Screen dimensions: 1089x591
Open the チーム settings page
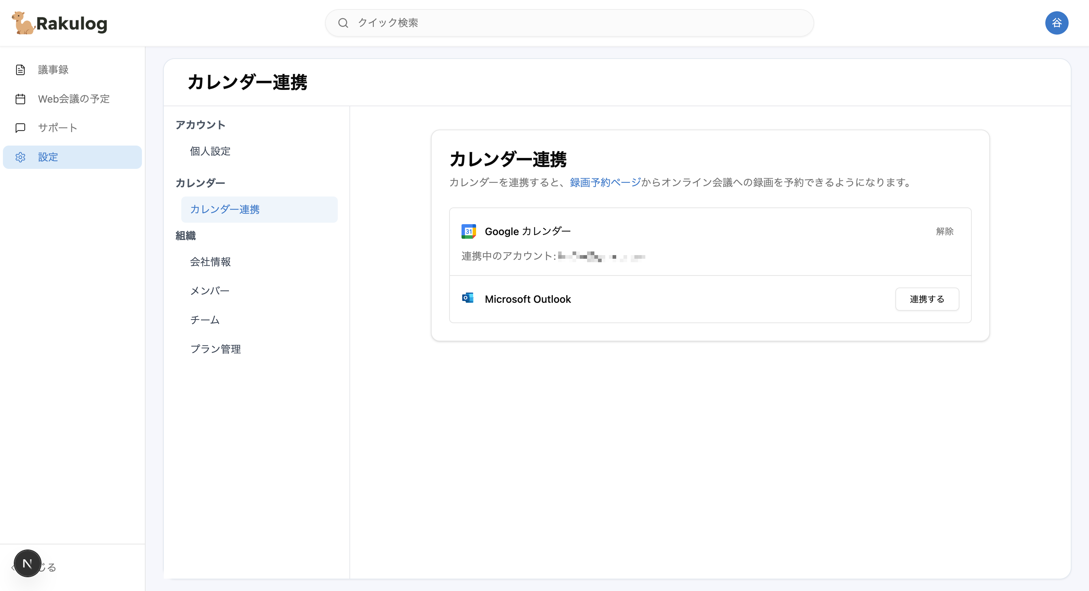pos(205,320)
